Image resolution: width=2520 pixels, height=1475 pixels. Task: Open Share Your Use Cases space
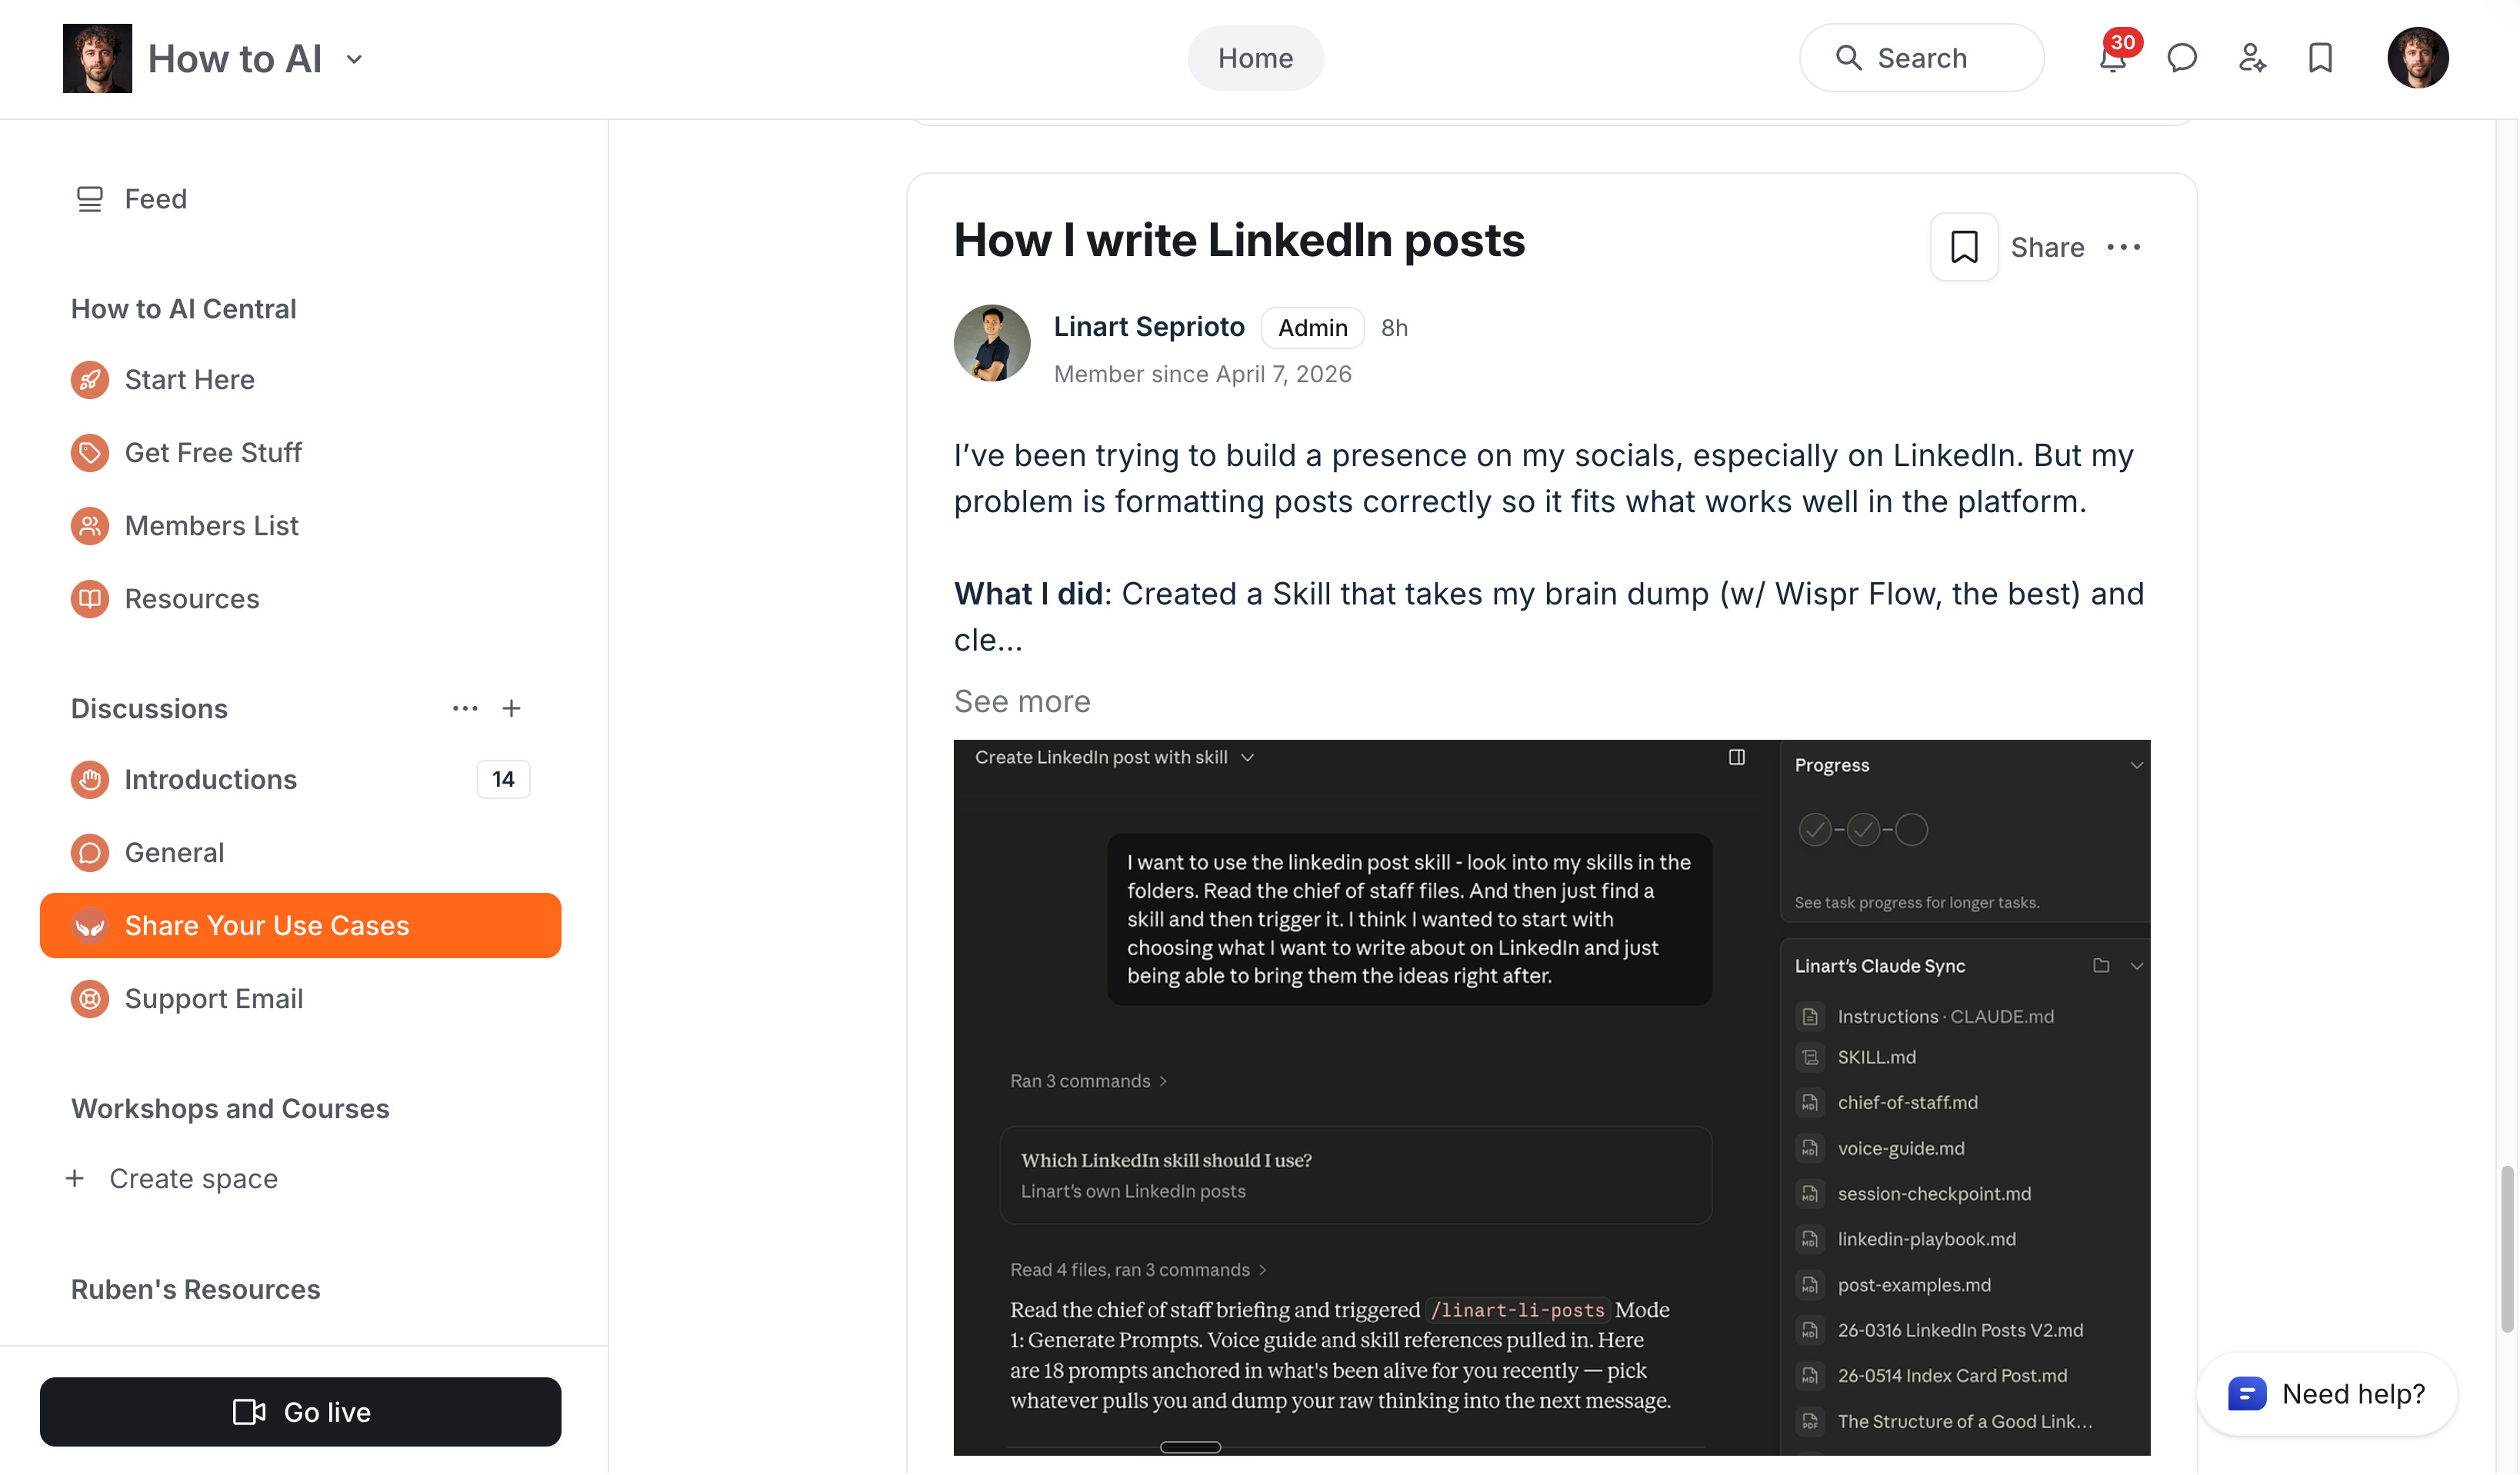point(300,926)
